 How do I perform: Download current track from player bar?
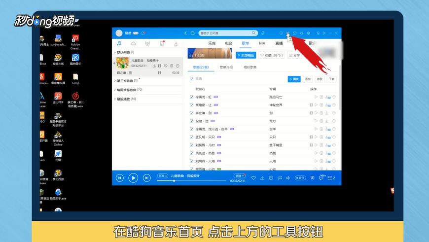click(x=262, y=178)
